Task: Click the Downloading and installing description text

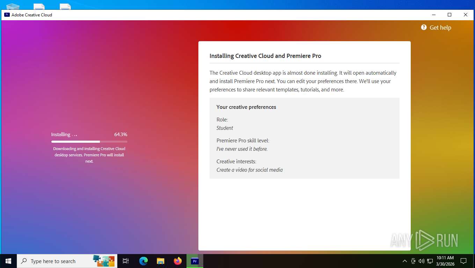Action: pos(89,155)
